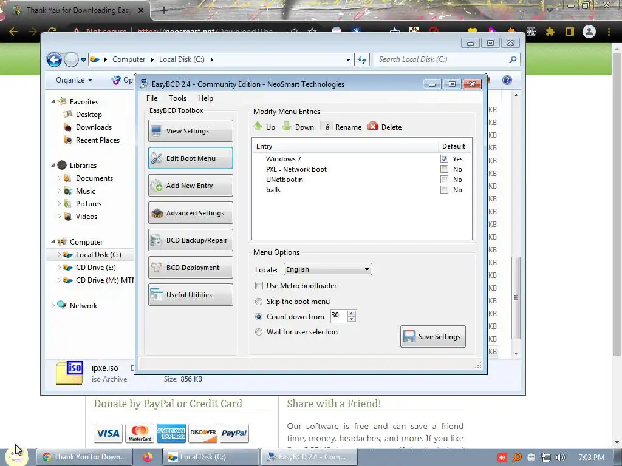Click Save Settings button

click(x=432, y=336)
